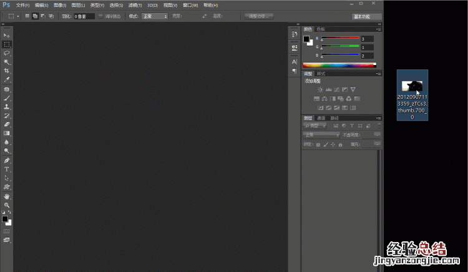This screenshot has height=272, width=468.
Task: Click the color spectrum ramp bar
Action: 339,64
